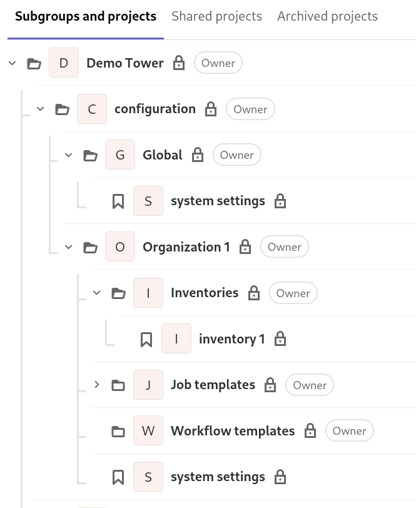Open the inventory 1 project link
Image resolution: width=416 pixels, height=508 pixels.
pyautogui.click(x=231, y=339)
